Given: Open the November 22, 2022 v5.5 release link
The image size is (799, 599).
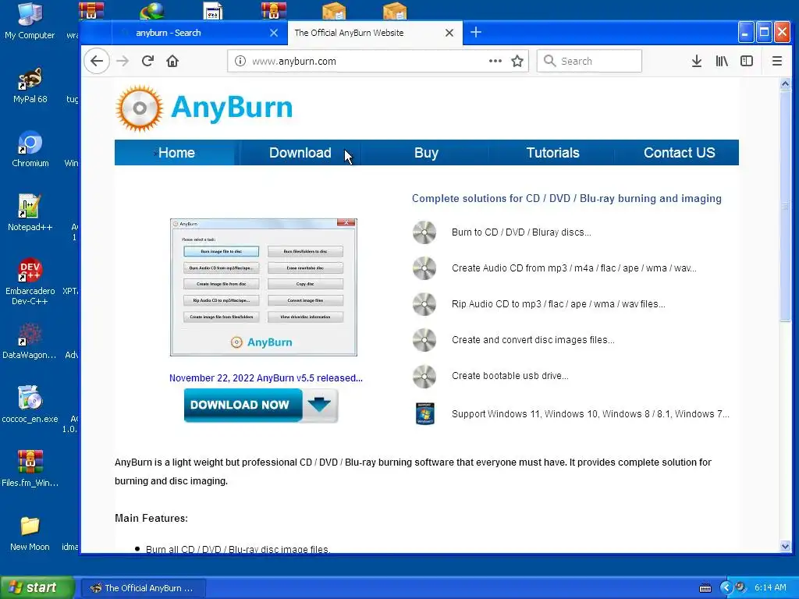Looking at the screenshot, I should [266, 378].
